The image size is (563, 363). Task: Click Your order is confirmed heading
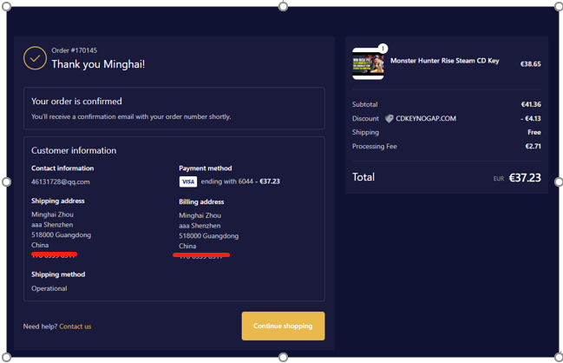[x=76, y=102]
